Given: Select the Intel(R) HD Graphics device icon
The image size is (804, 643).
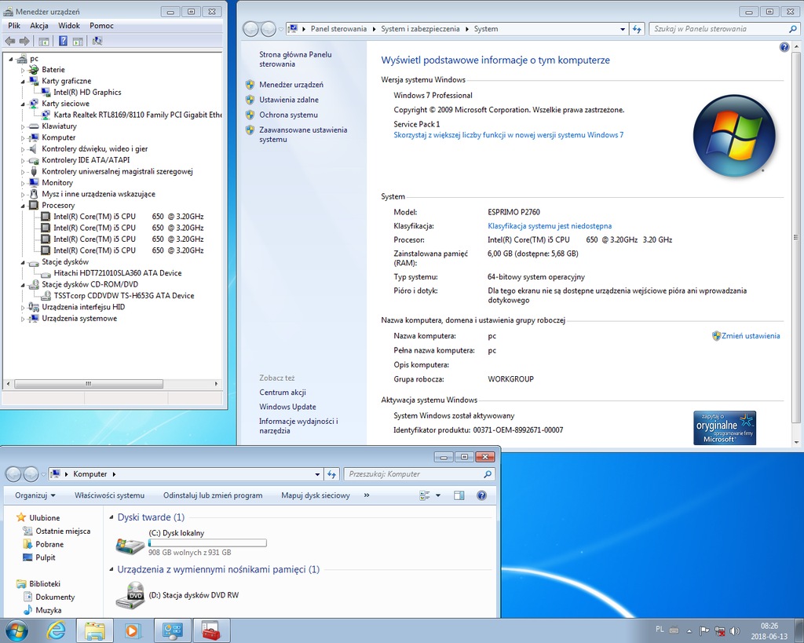Looking at the screenshot, I should (x=46, y=93).
